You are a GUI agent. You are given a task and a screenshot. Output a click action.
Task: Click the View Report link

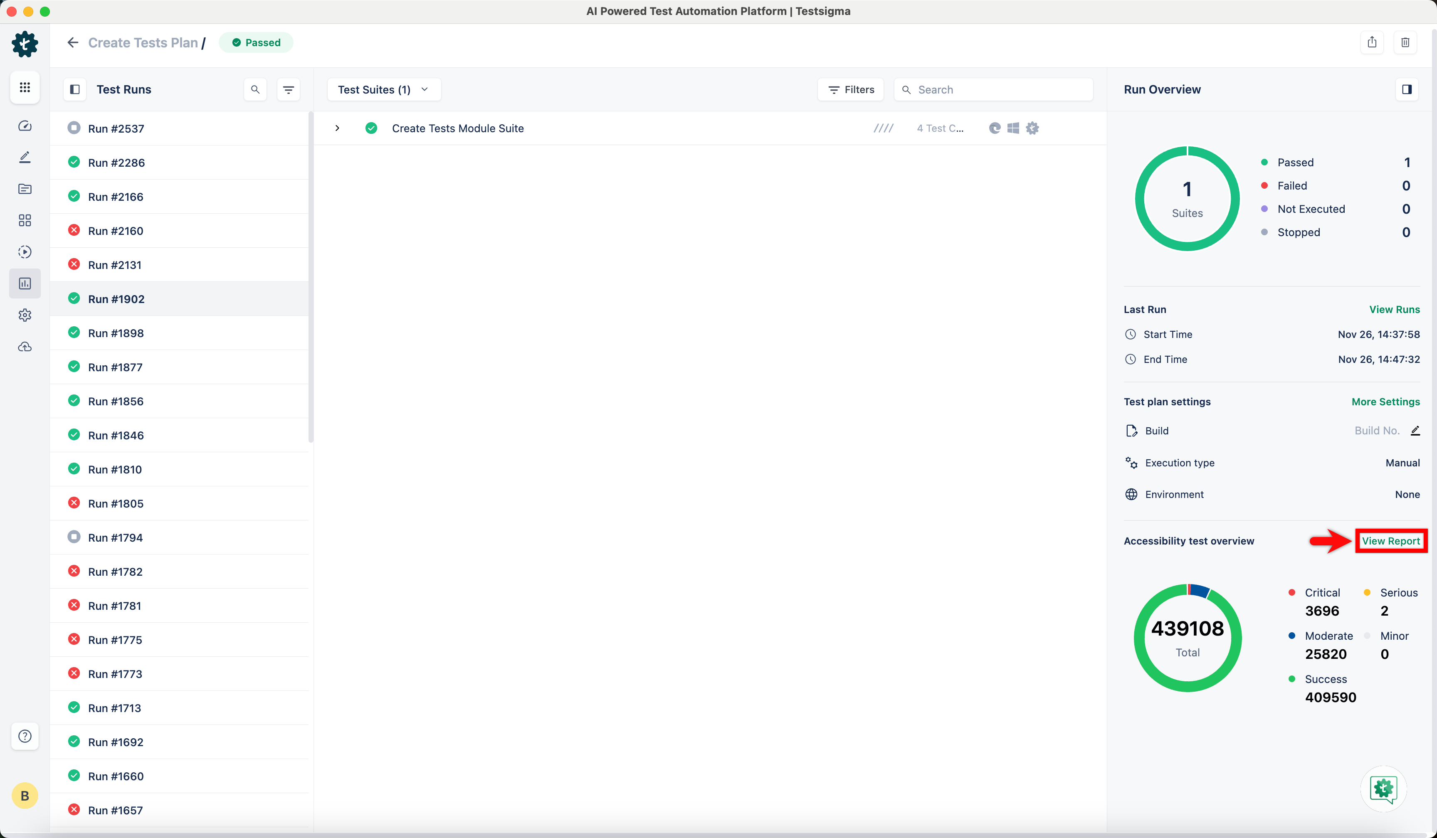[x=1390, y=541]
